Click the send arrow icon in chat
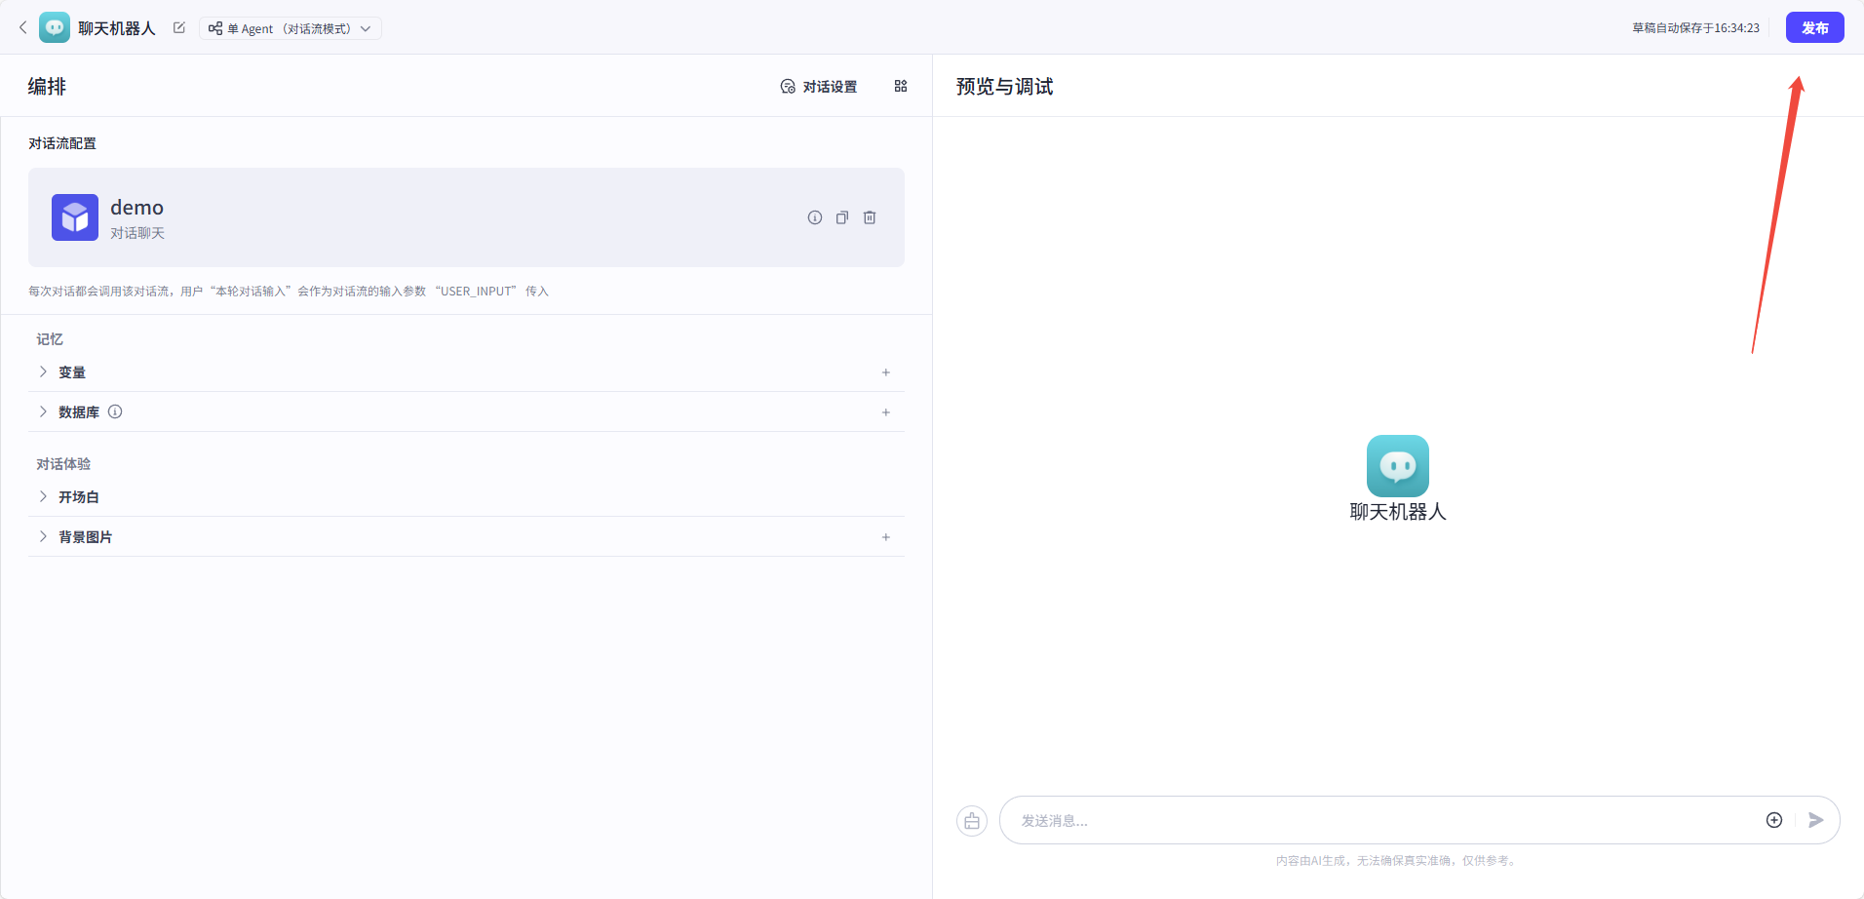Viewport: 1864px width, 899px height. click(1815, 820)
